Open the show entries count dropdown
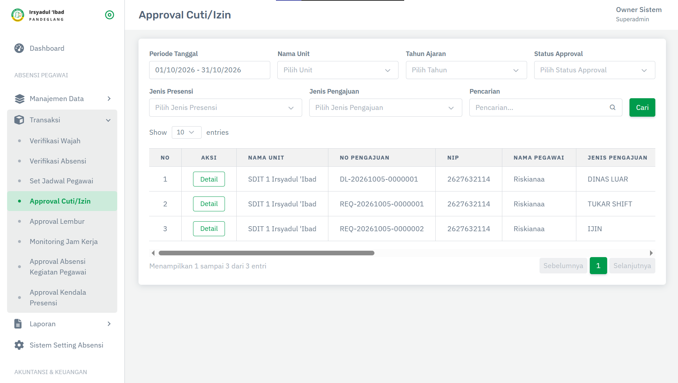 click(186, 132)
